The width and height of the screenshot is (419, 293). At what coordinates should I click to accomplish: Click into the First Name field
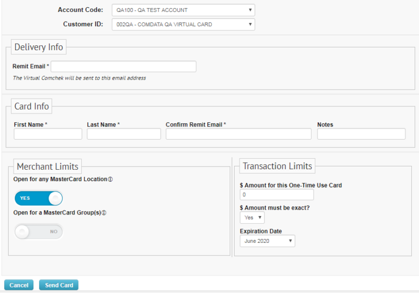click(48, 134)
